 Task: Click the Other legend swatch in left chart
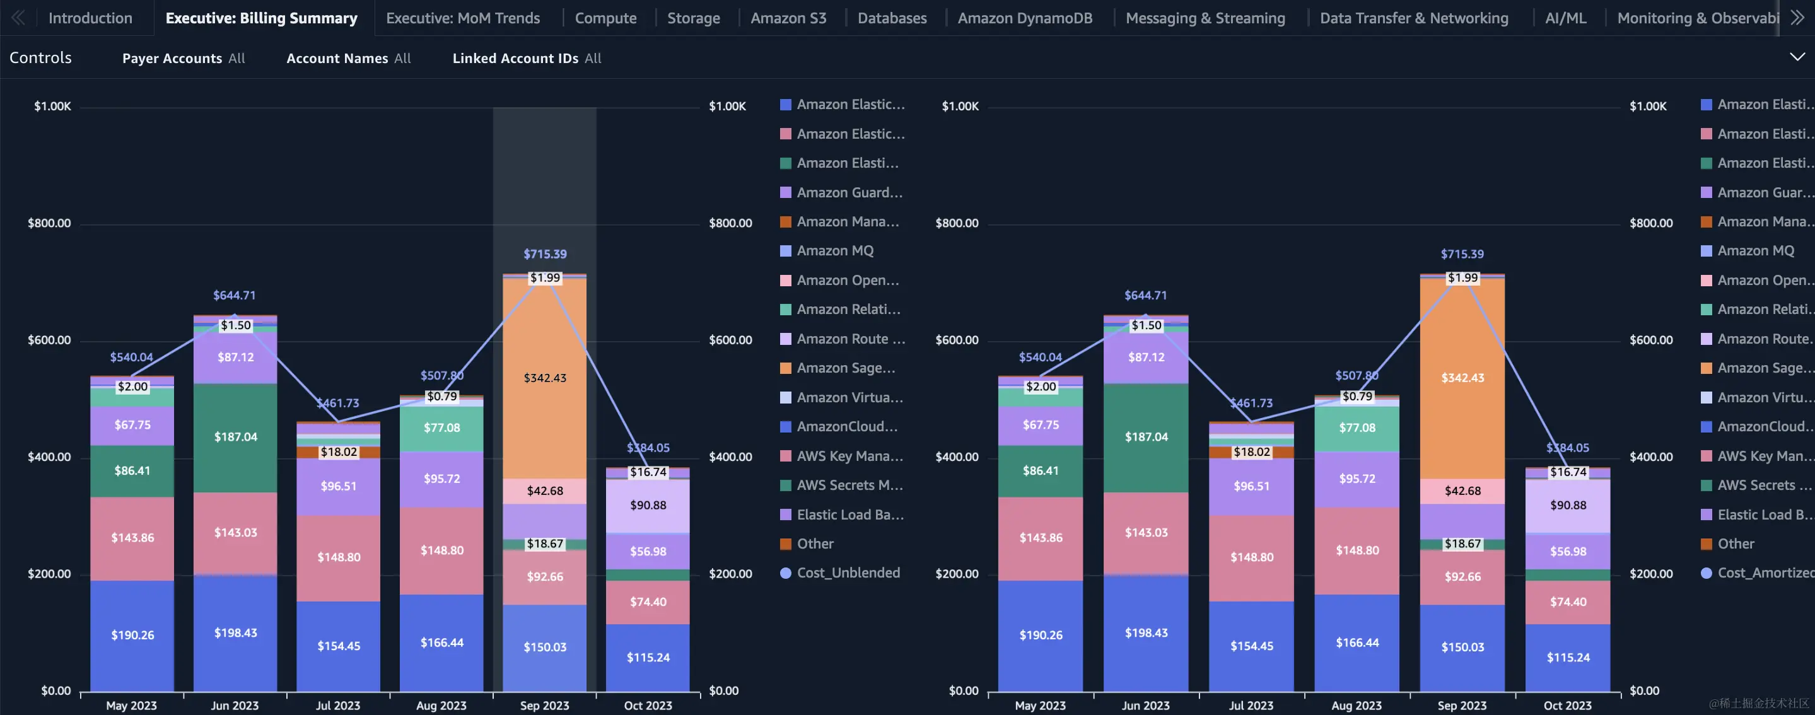click(786, 544)
